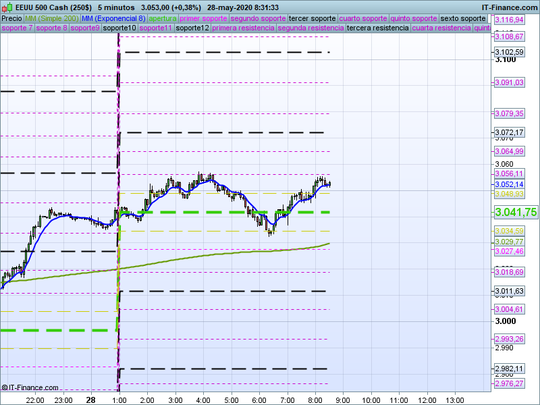Click the apertura legend label

click(163, 18)
